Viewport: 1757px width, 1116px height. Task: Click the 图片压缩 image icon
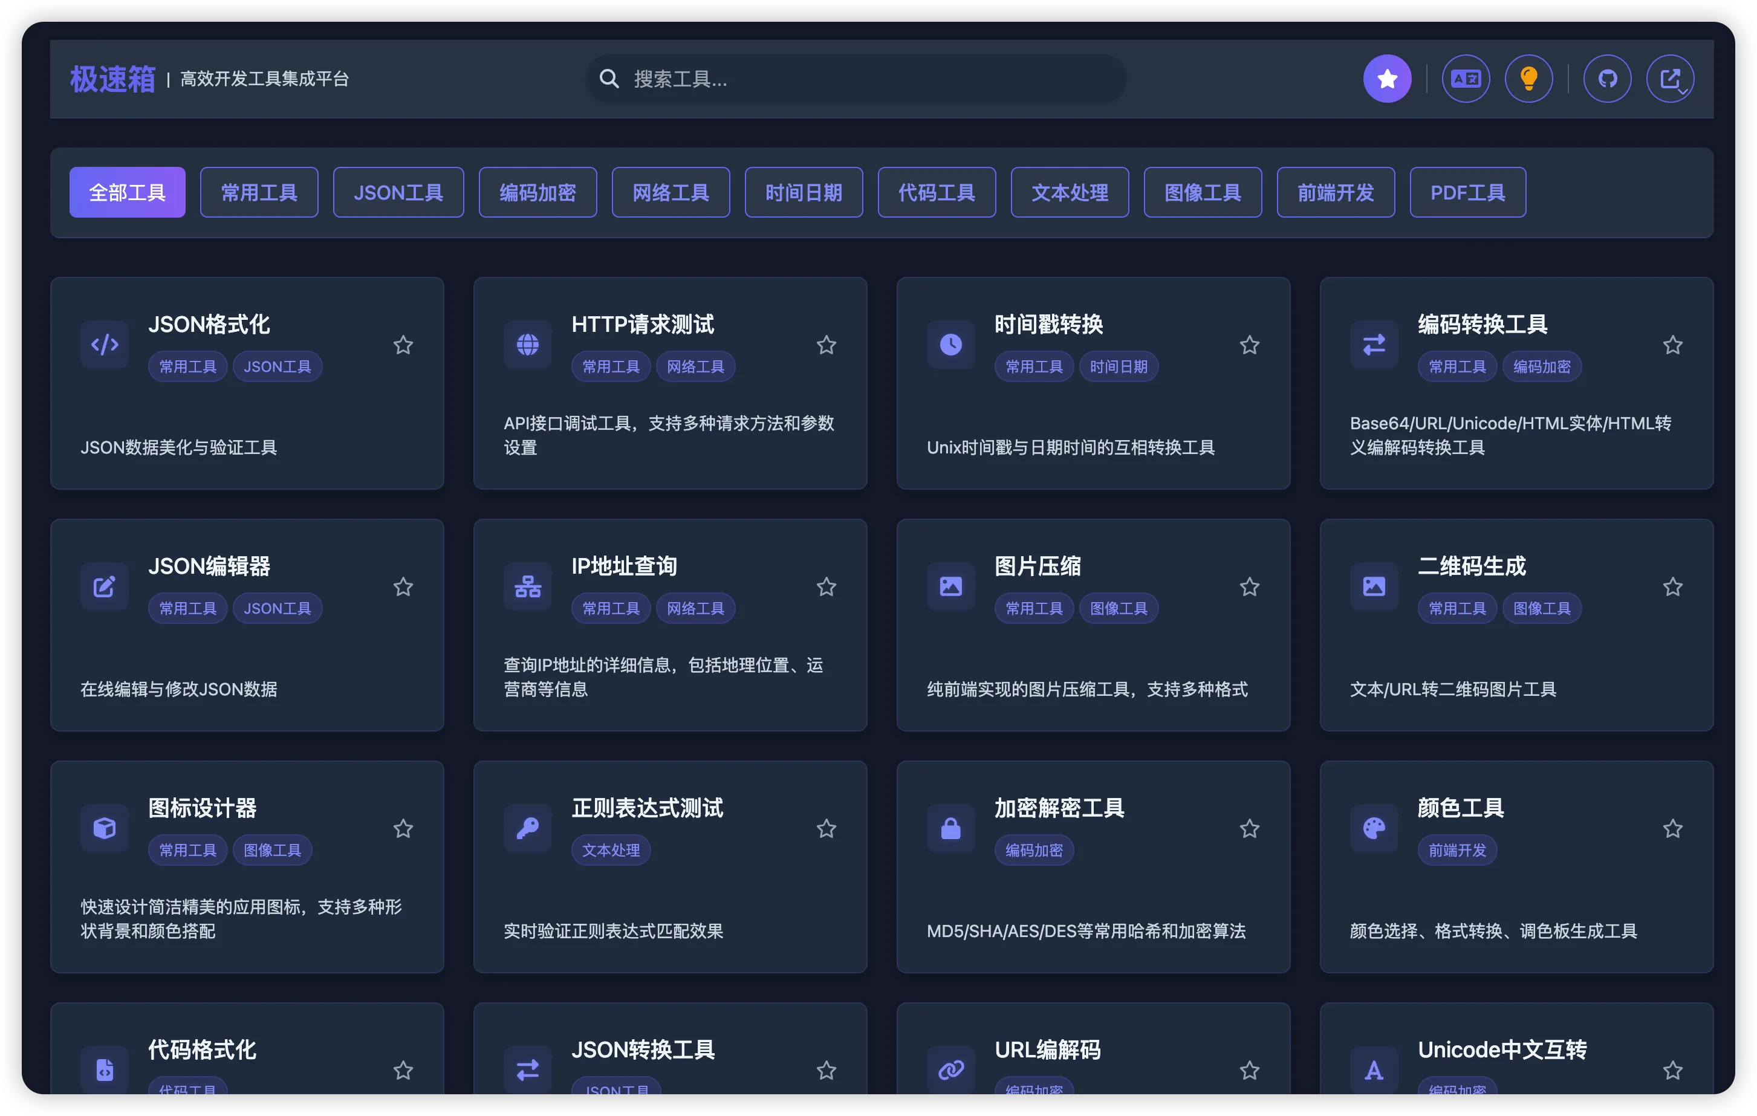click(x=950, y=586)
